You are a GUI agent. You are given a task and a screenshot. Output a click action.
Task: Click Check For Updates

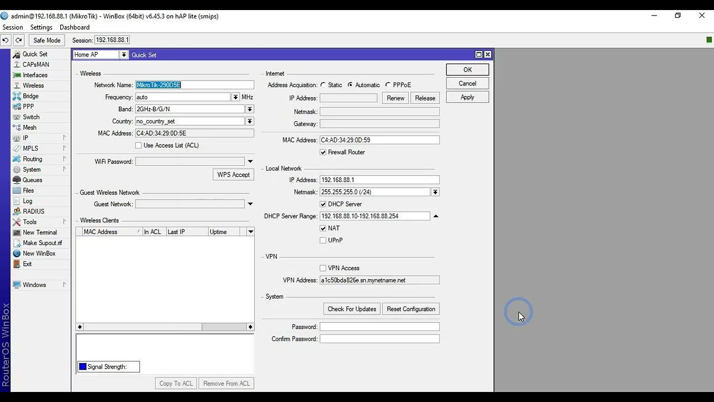tap(352, 309)
